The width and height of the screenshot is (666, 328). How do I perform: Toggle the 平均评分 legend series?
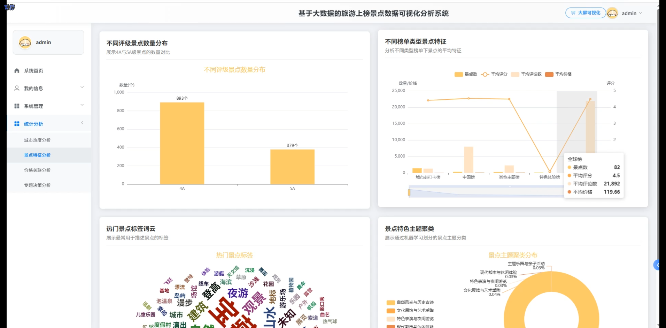click(x=494, y=74)
